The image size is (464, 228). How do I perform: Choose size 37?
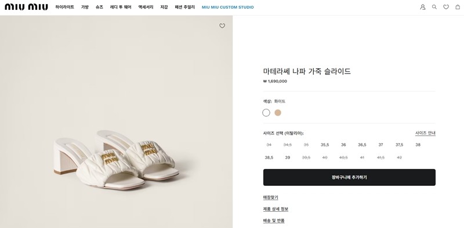380,145
